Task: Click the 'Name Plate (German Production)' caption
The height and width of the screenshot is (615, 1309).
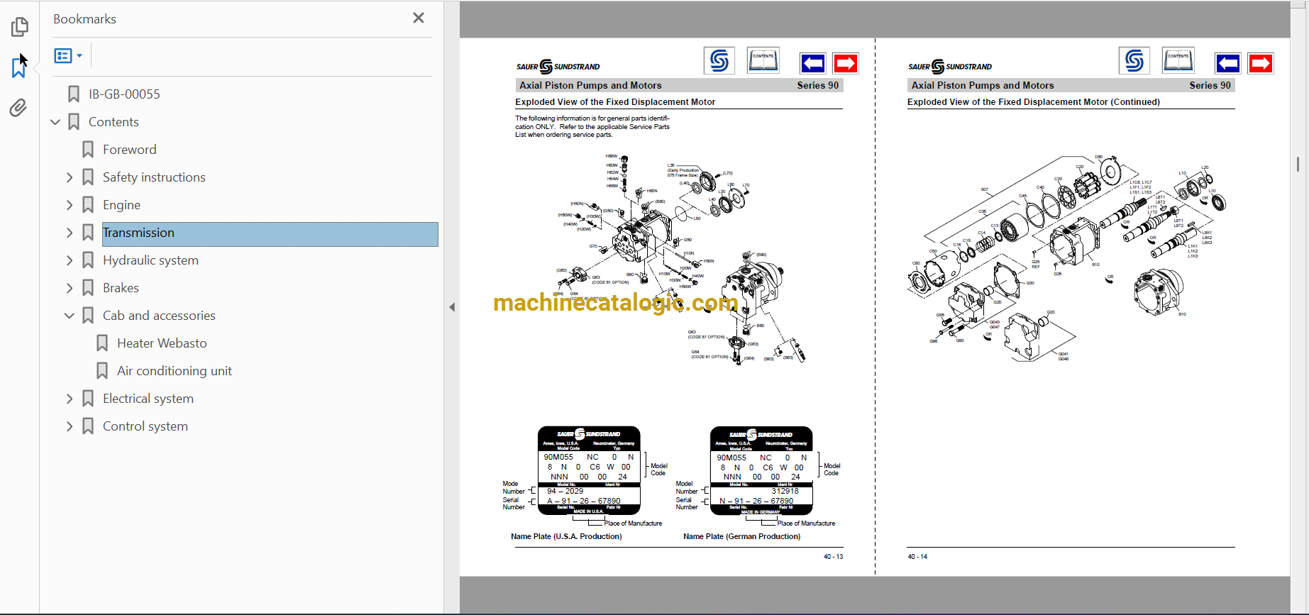Action: point(741,536)
